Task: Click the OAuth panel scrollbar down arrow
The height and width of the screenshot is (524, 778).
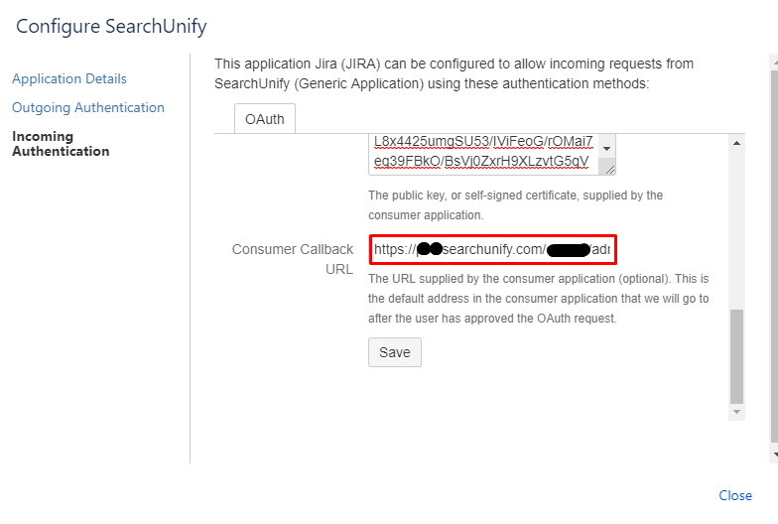Action: click(x=736, y=411)
